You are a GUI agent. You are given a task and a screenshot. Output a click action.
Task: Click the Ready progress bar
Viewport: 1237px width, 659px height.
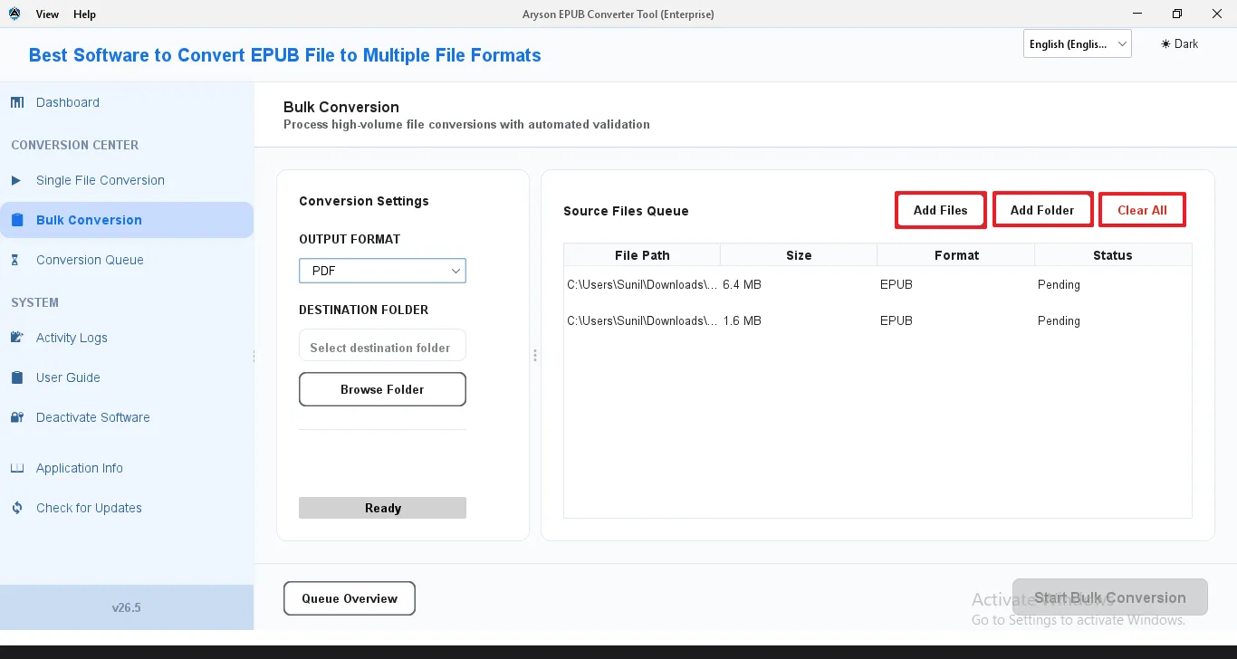point(382,508)
